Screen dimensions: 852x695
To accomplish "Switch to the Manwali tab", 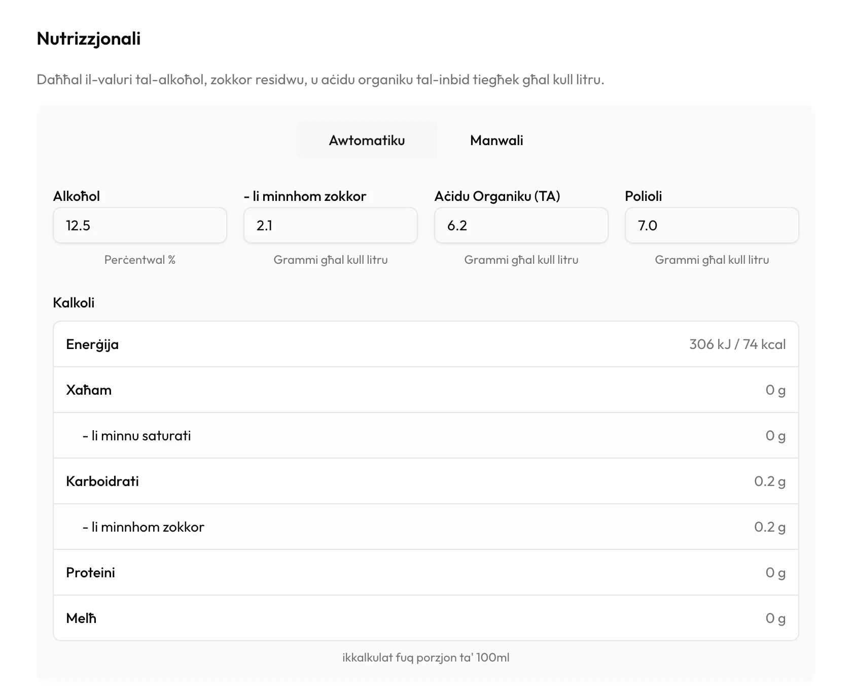I will point(496,140).
